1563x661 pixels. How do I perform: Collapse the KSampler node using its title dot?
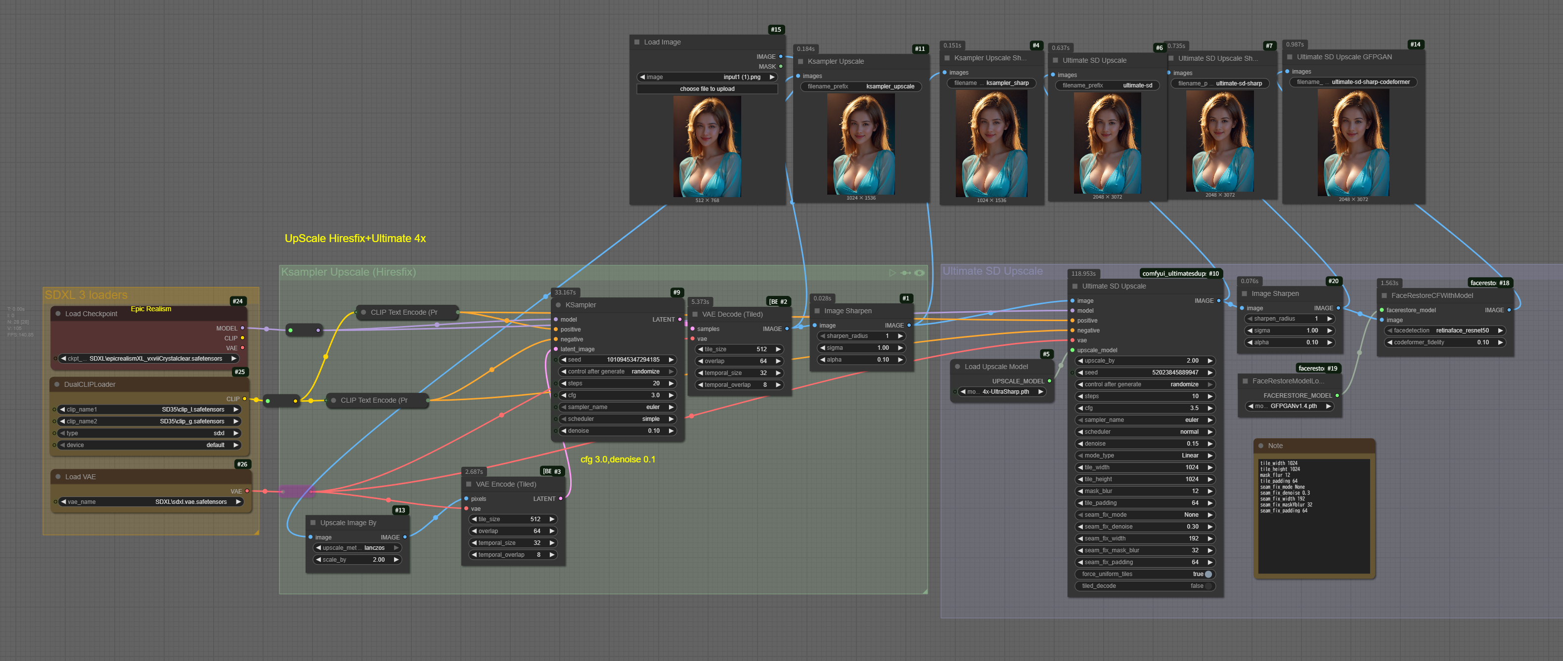(558, 305)
